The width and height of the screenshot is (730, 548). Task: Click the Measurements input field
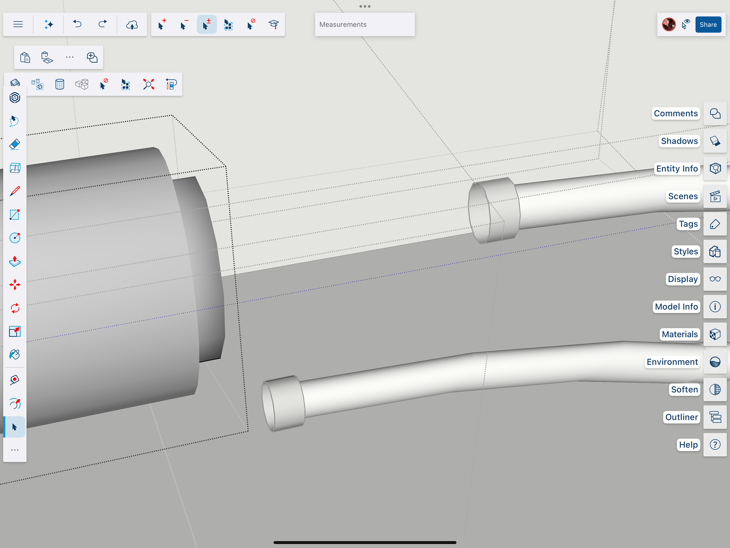[365, 24]
